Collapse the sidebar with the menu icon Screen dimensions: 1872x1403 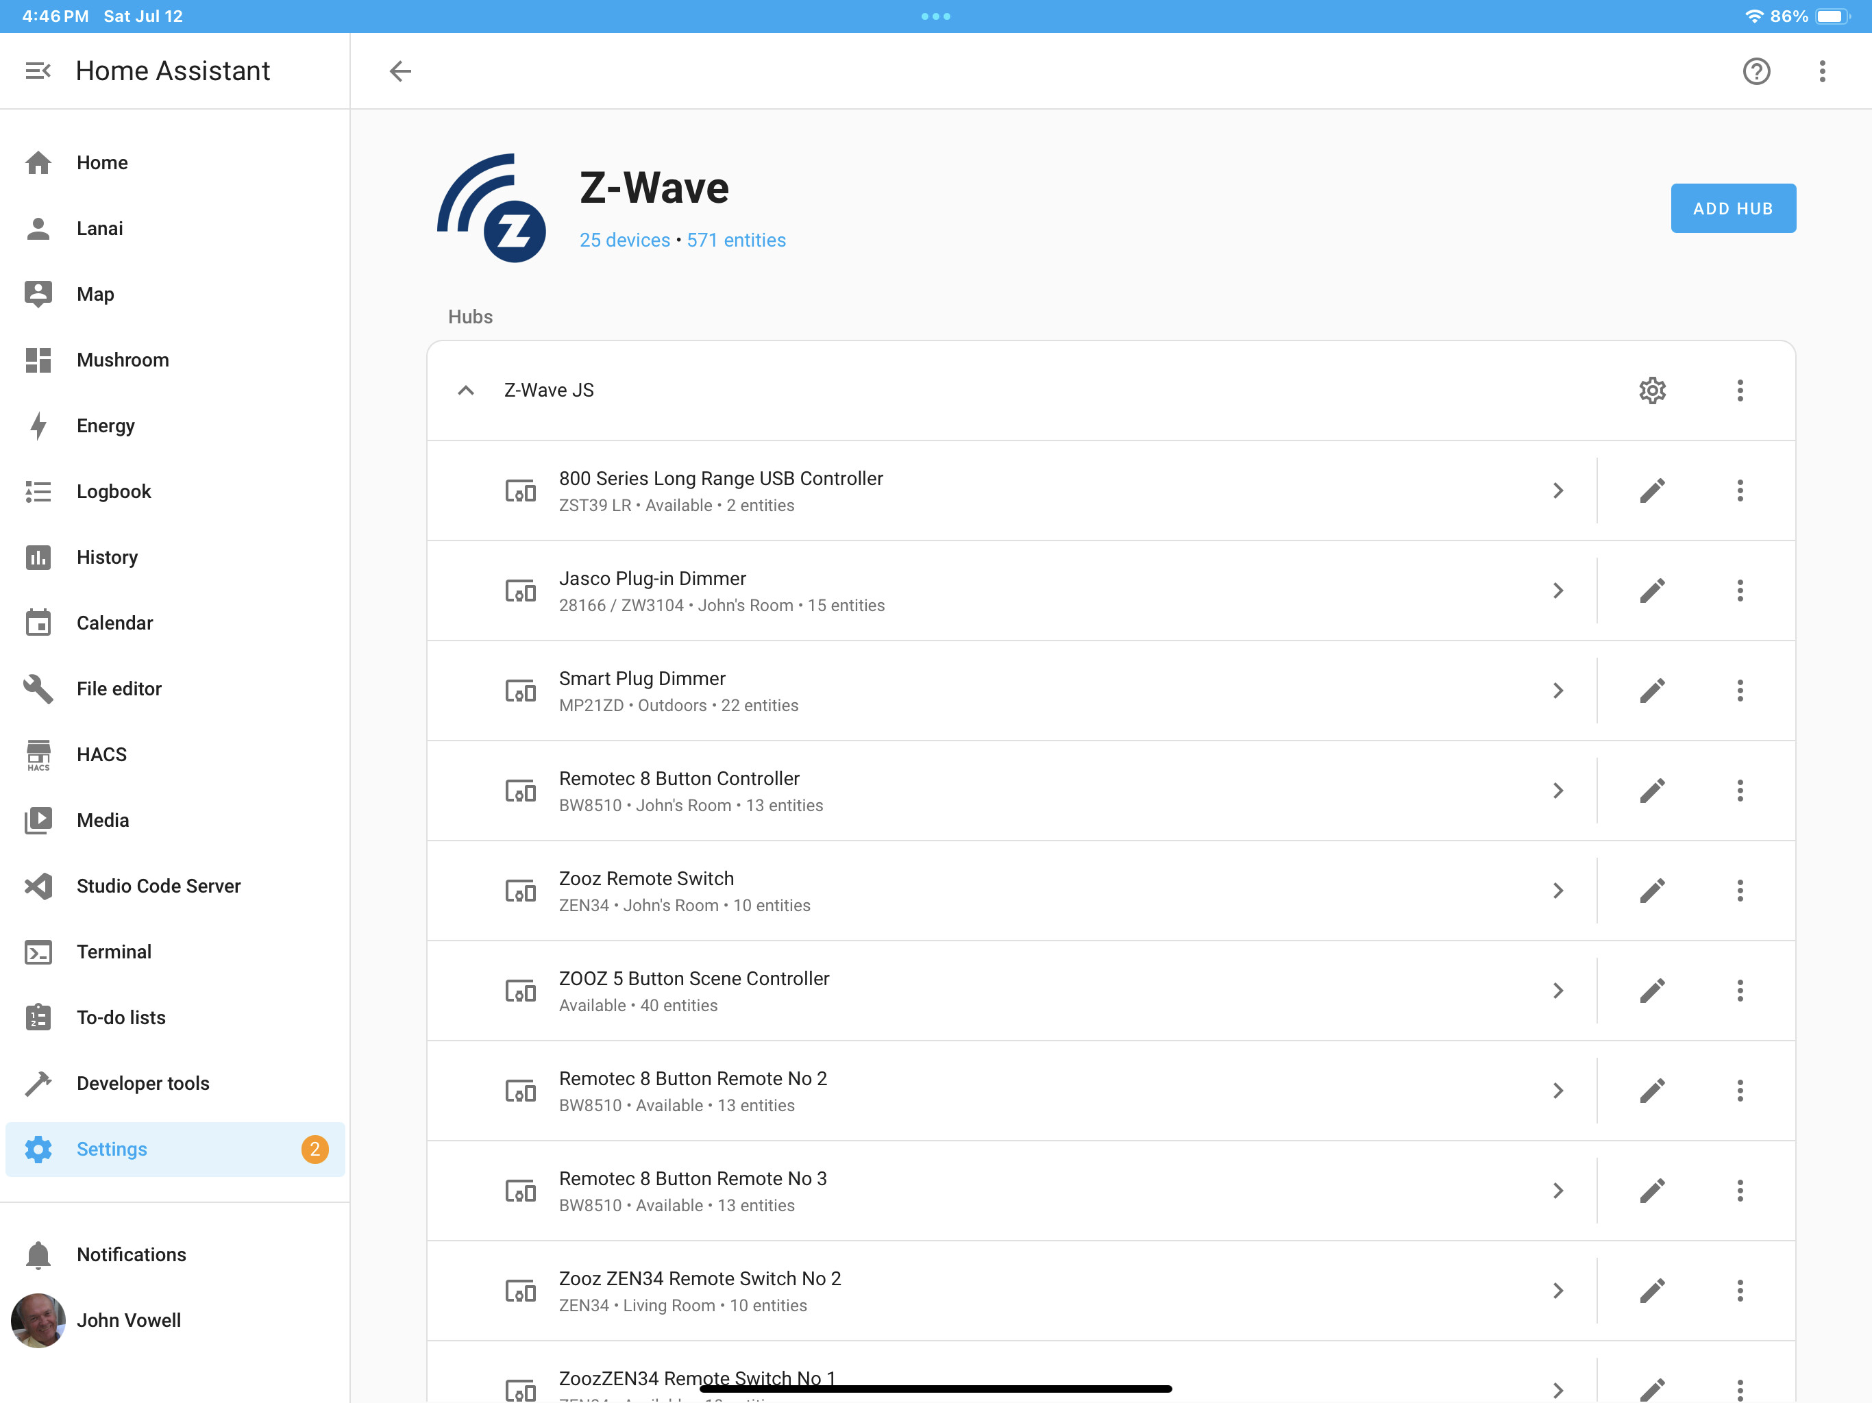click(x=38, y=71)
